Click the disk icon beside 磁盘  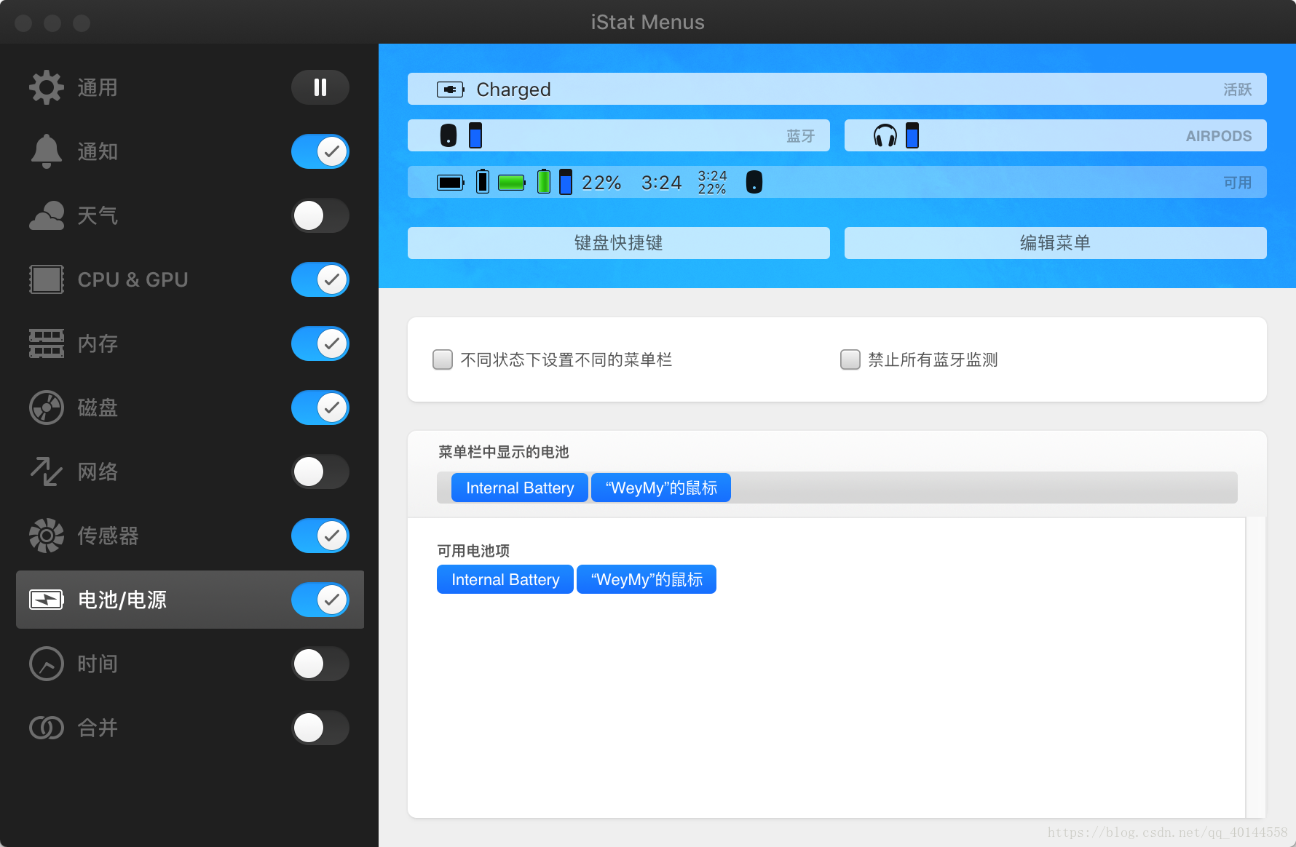[47, 407]
